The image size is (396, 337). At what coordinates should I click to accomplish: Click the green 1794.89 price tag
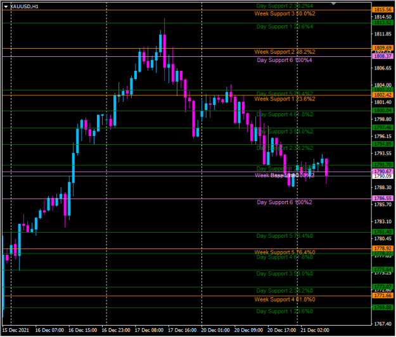point(383,144)
